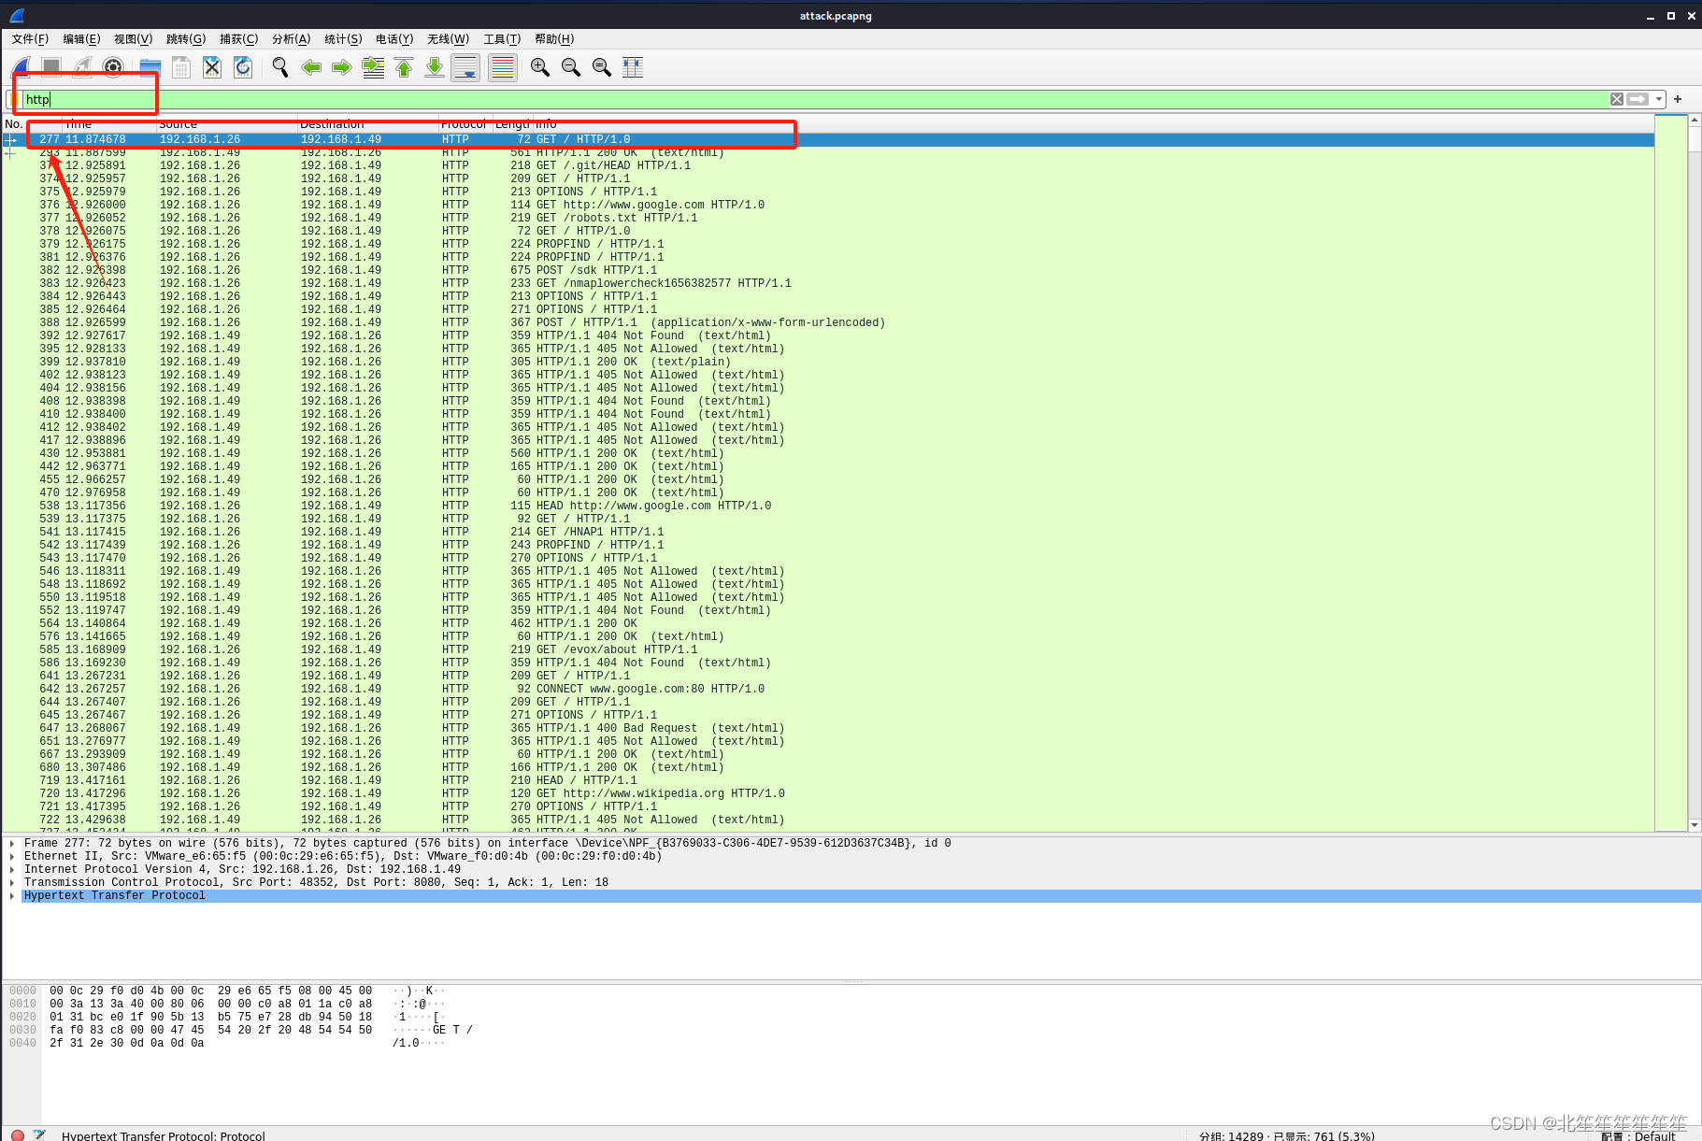Click the stop capture square icon
Viewport: 1702px width, 1141px height.
pos(51,67)
